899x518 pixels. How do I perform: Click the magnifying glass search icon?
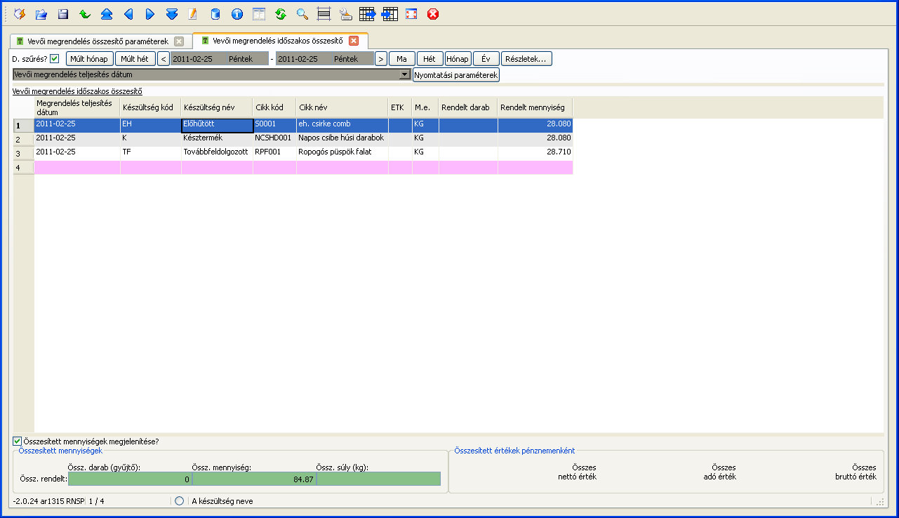pyautogui.click(x=302, y=13)
